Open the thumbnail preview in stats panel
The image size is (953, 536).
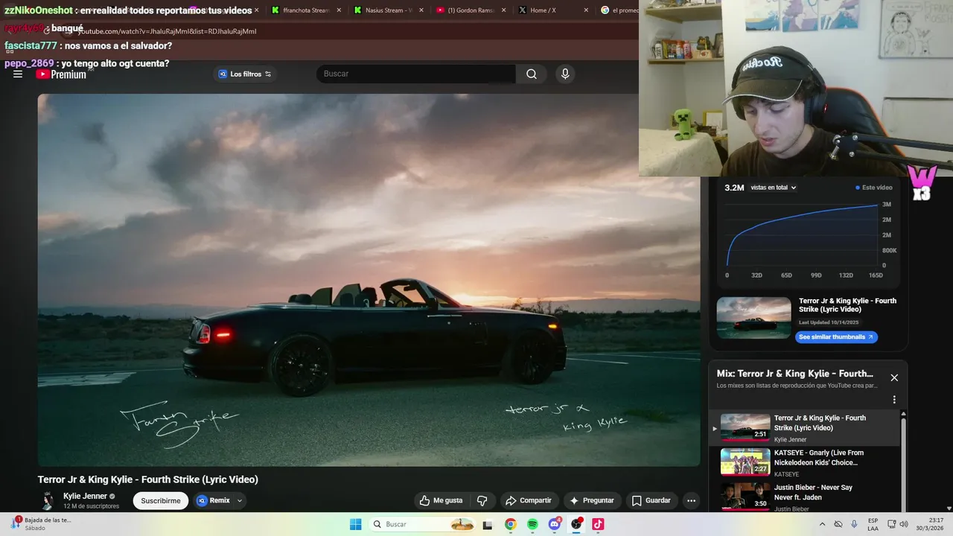753,318
